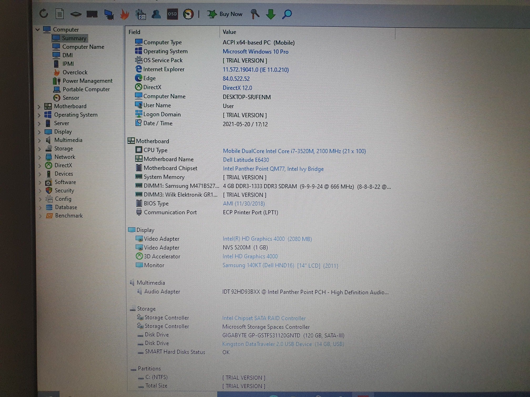Click the Refresh toolbar icon
Viewport: 530px width, 397px height.
click(44, 14)
